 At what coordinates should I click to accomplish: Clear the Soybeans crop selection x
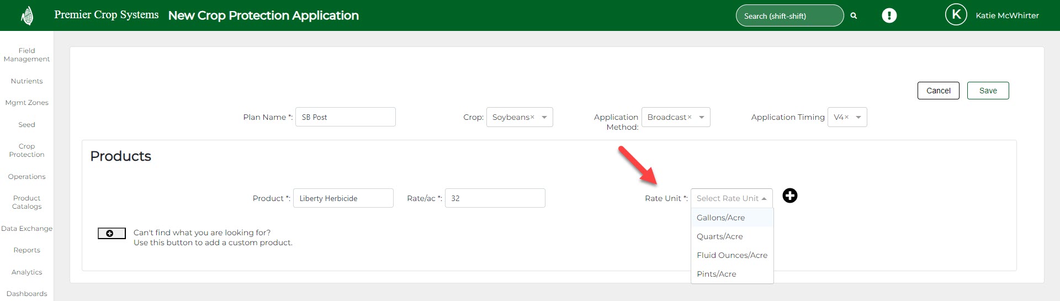(532, 117)
